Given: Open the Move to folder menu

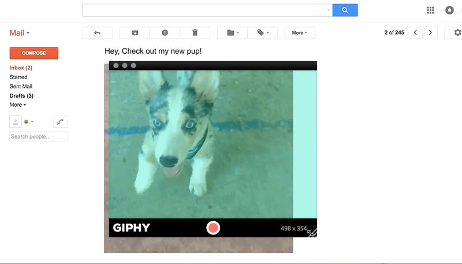Looking at the screenshot, I should (x=233, y=33).
